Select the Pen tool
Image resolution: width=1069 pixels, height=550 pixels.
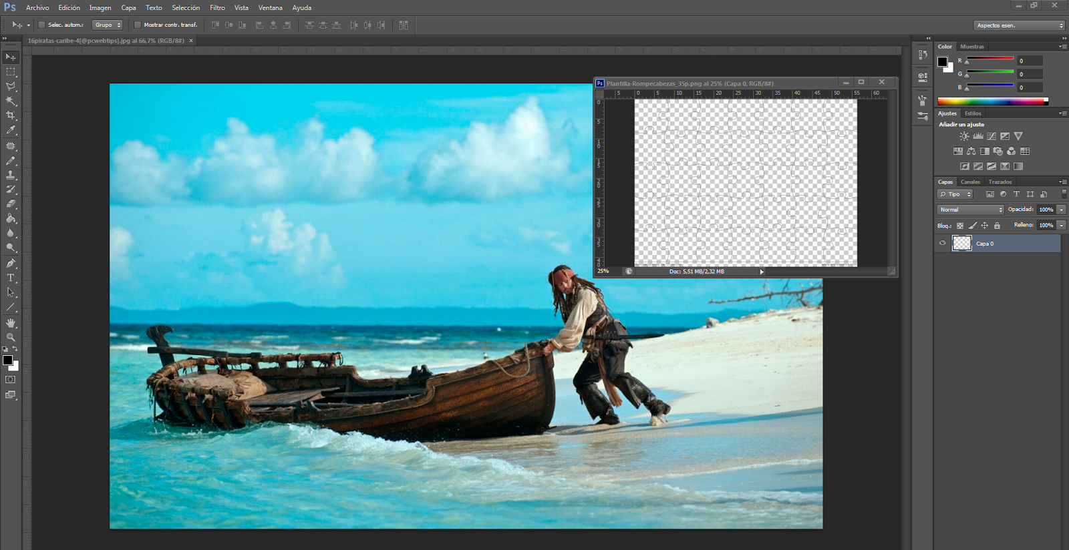click(11, 264)
